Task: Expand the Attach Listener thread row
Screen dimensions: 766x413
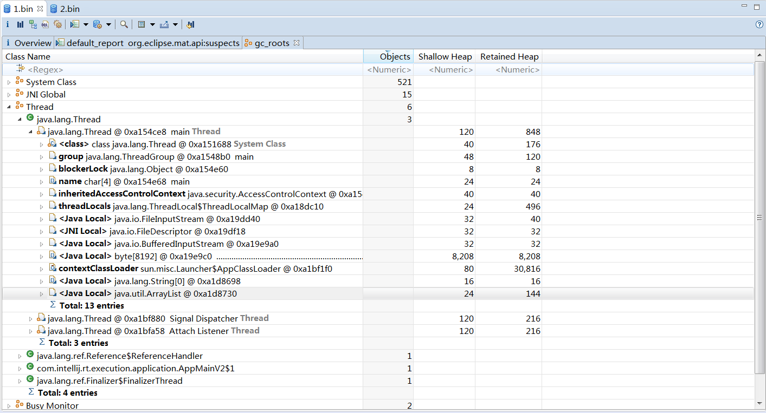Action: pyautogui.click(x=30, y=331)
